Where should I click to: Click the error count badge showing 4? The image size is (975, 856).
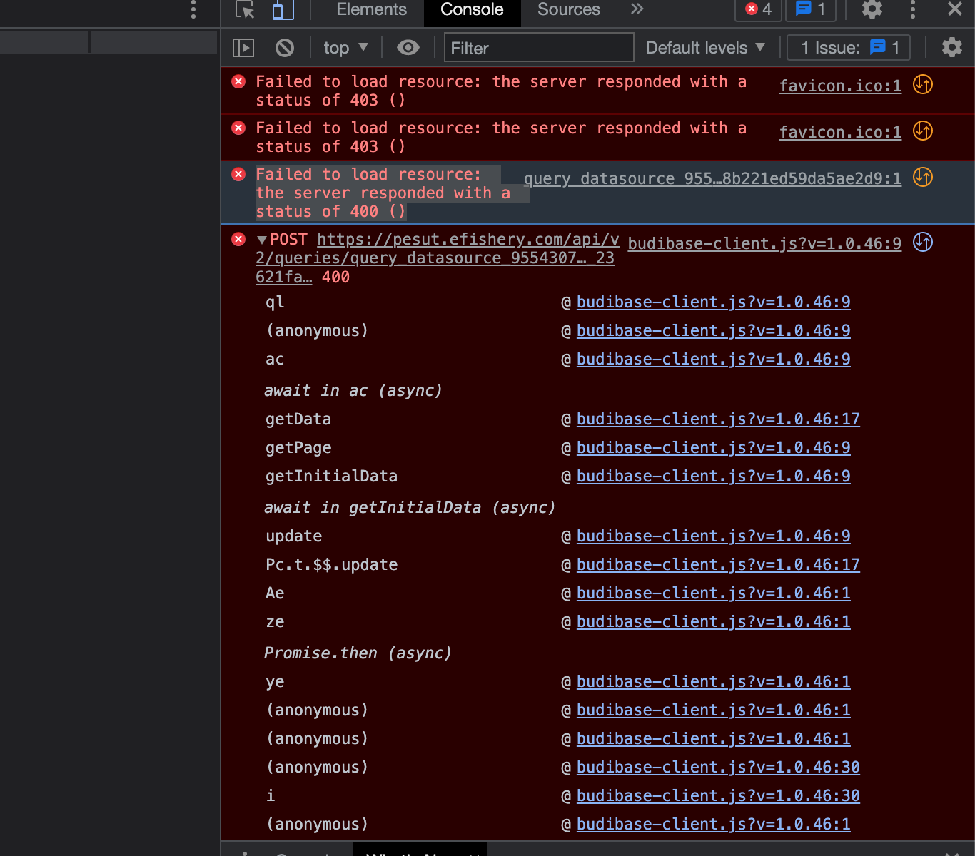tap(758, 9)
